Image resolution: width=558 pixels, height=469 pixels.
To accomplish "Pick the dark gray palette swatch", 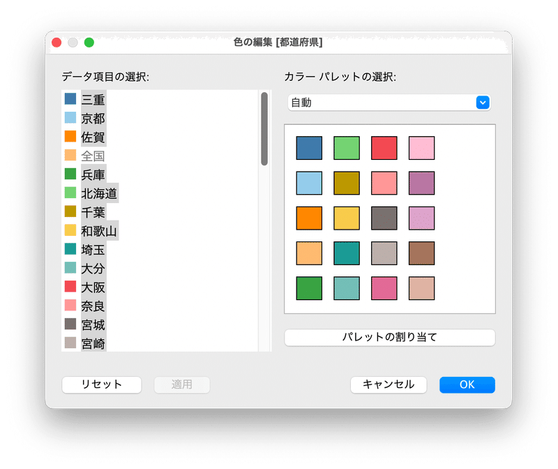I will 384,218.
